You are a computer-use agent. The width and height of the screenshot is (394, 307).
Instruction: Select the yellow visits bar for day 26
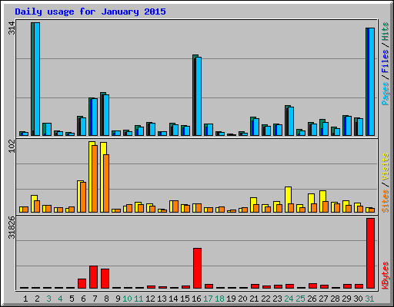pos(309,203)
